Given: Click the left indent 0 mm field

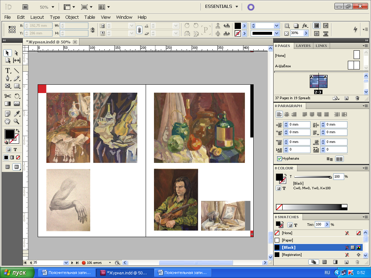Looking at the screenshot, I should 299,125.
